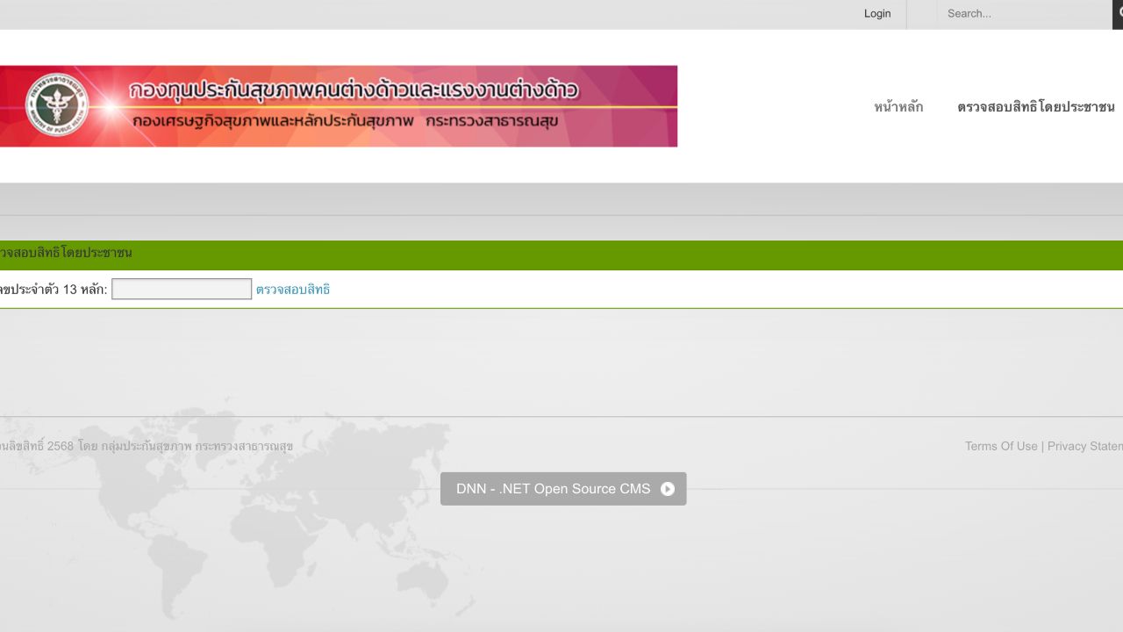Open the Login link
This screenshot has width=1123, height=632.
pos(876,13)
